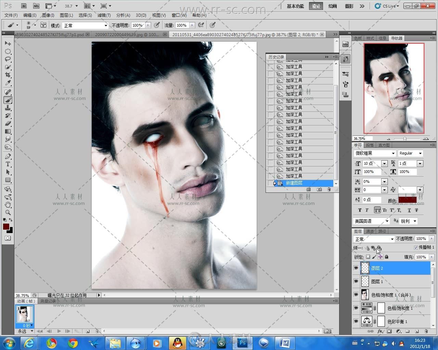
Task: Select the Pen tool
Action: 8,156
